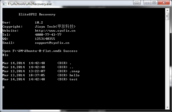The image size is (172, 112).
Task: Click the timestamp 13:22:07
Action: [37, 71]
